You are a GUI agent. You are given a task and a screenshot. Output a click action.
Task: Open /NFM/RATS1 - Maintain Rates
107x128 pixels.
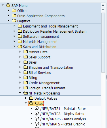[63, 109]
